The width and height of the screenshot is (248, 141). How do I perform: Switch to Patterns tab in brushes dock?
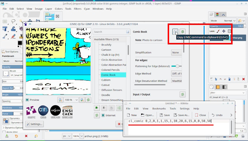click(x=218, y=87)
